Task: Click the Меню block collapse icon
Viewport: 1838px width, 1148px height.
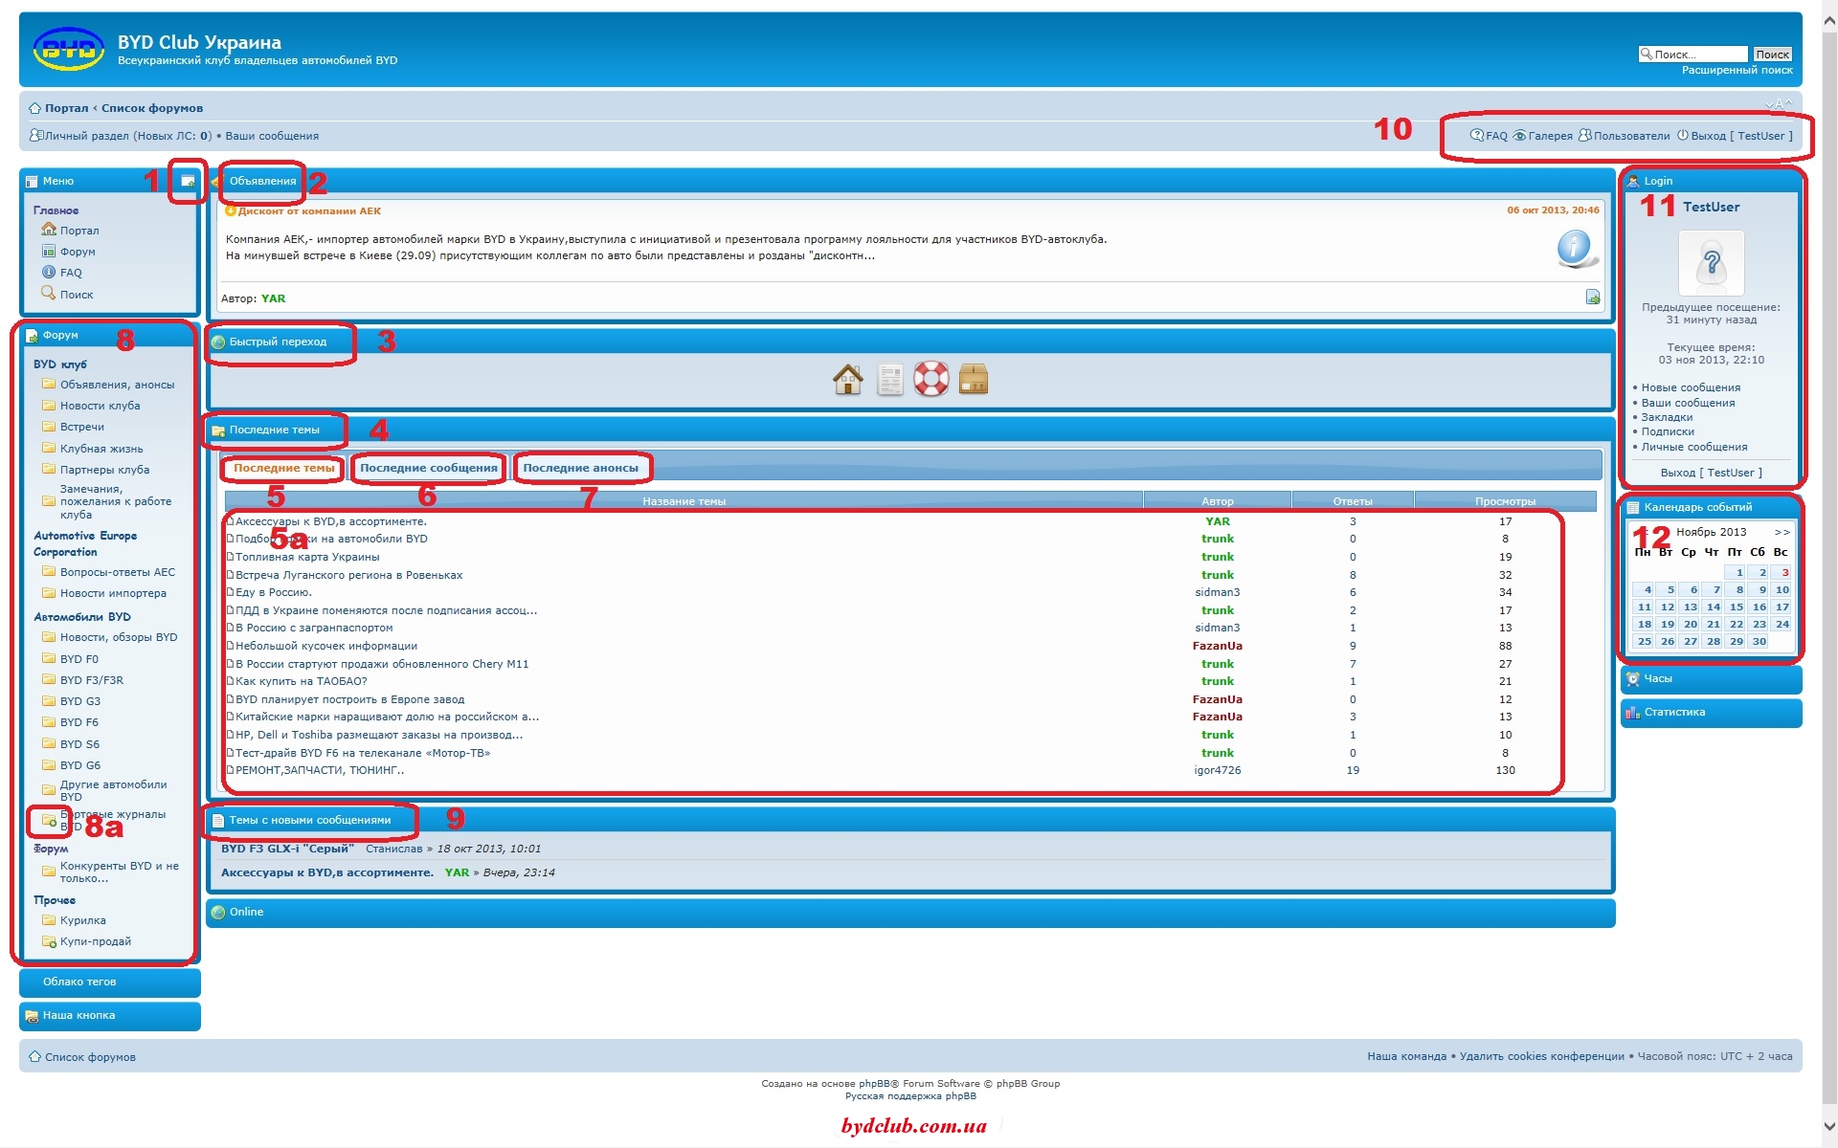Action: point(188,181)
